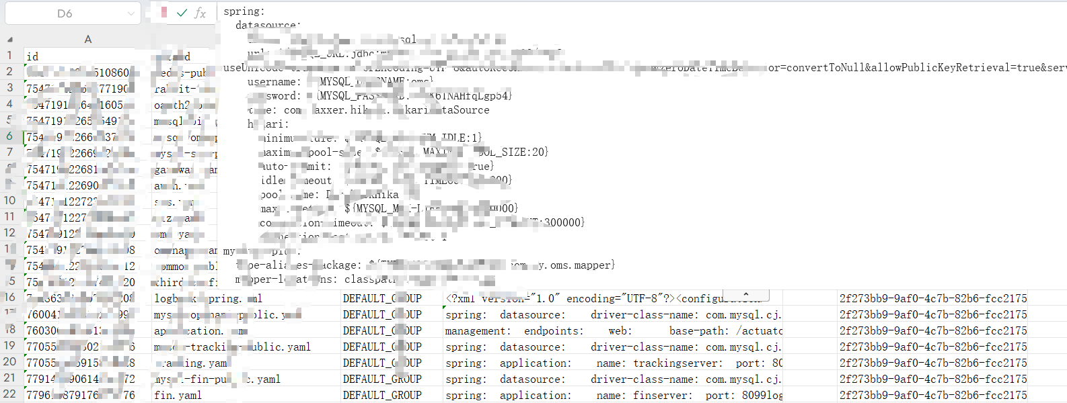The height and width of the screenshot is (403, 1067).
Task: Click the formula bar text starting with spring:
Action: (244, 11)
